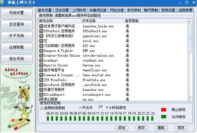Click the game list scrollbar thumb

[190, 38]
